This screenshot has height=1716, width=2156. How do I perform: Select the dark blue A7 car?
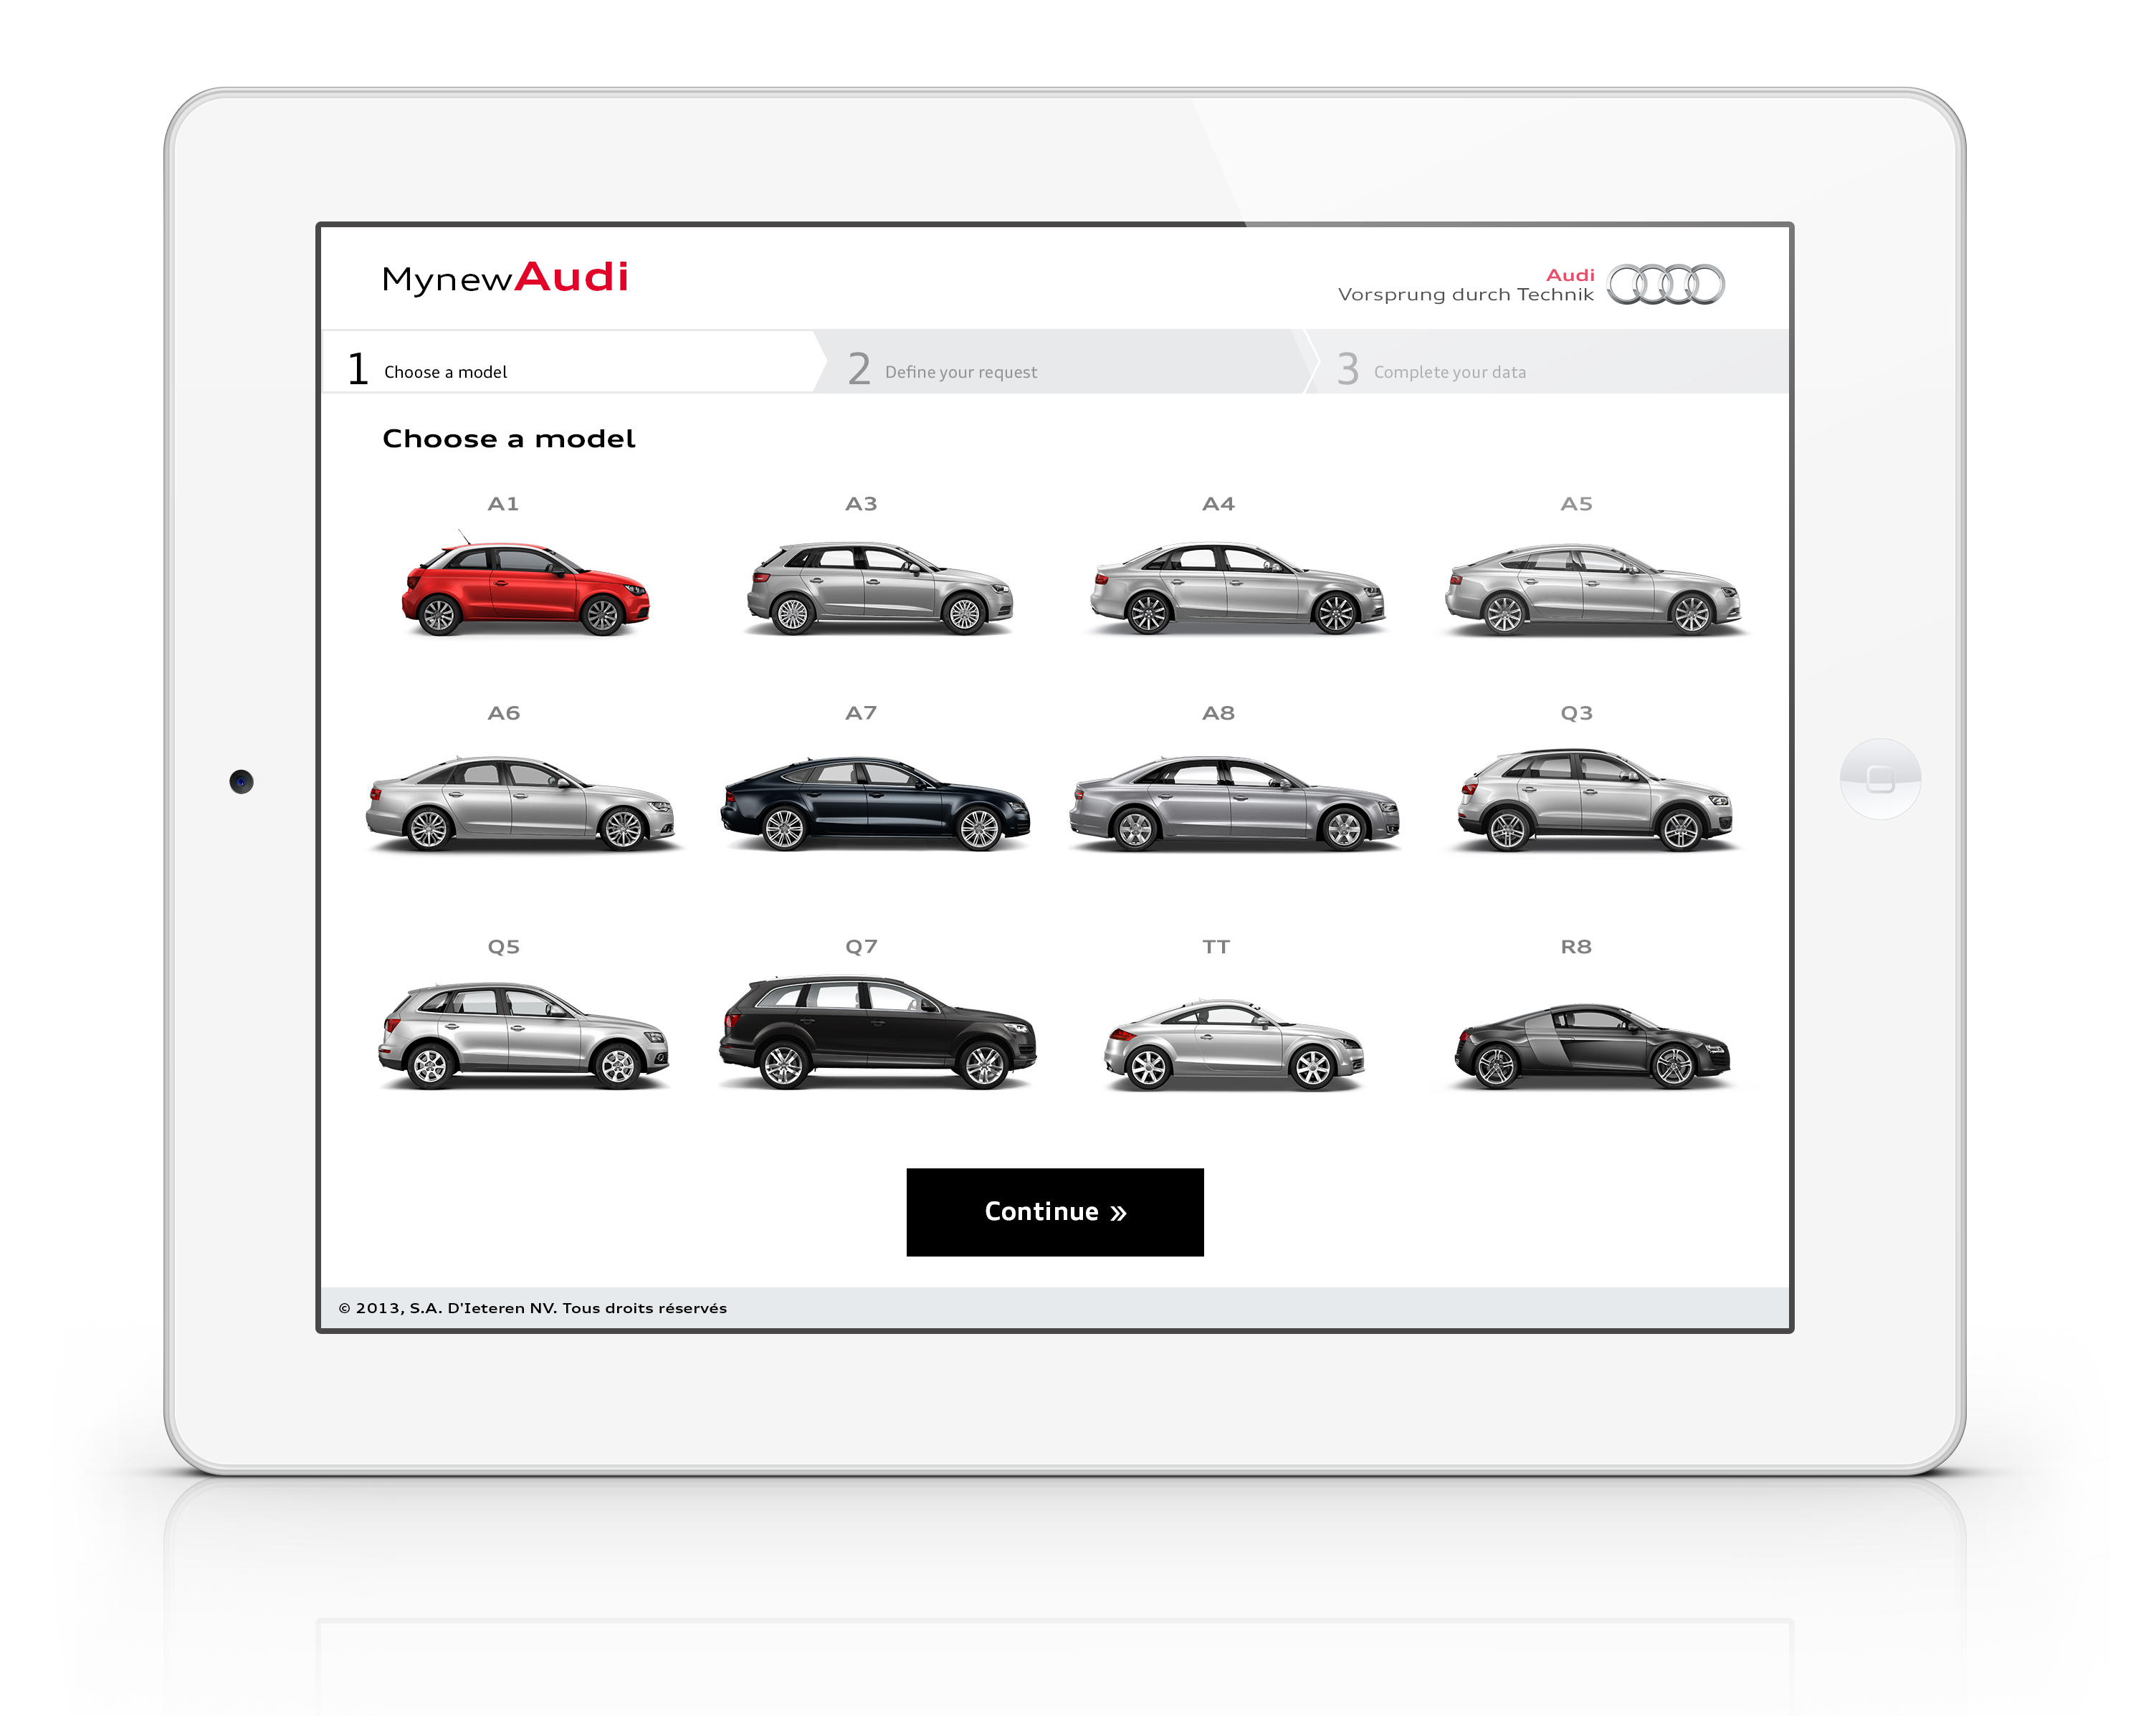(875, 804)
